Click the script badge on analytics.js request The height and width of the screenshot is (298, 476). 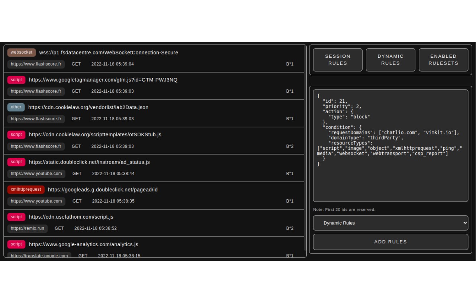pos(16,244)
